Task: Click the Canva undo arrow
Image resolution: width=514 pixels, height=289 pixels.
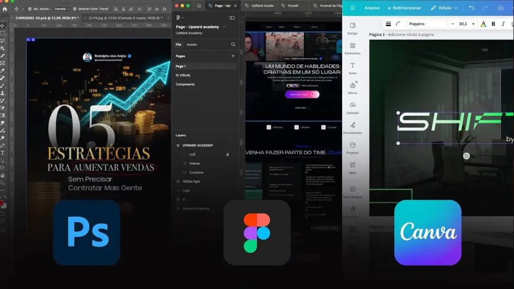Action: [x=471, y=8]
